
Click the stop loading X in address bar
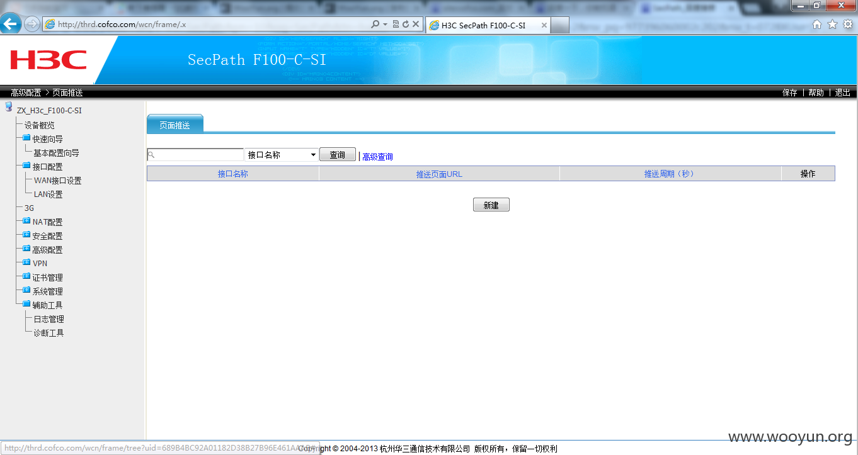[x=416, y=25]
